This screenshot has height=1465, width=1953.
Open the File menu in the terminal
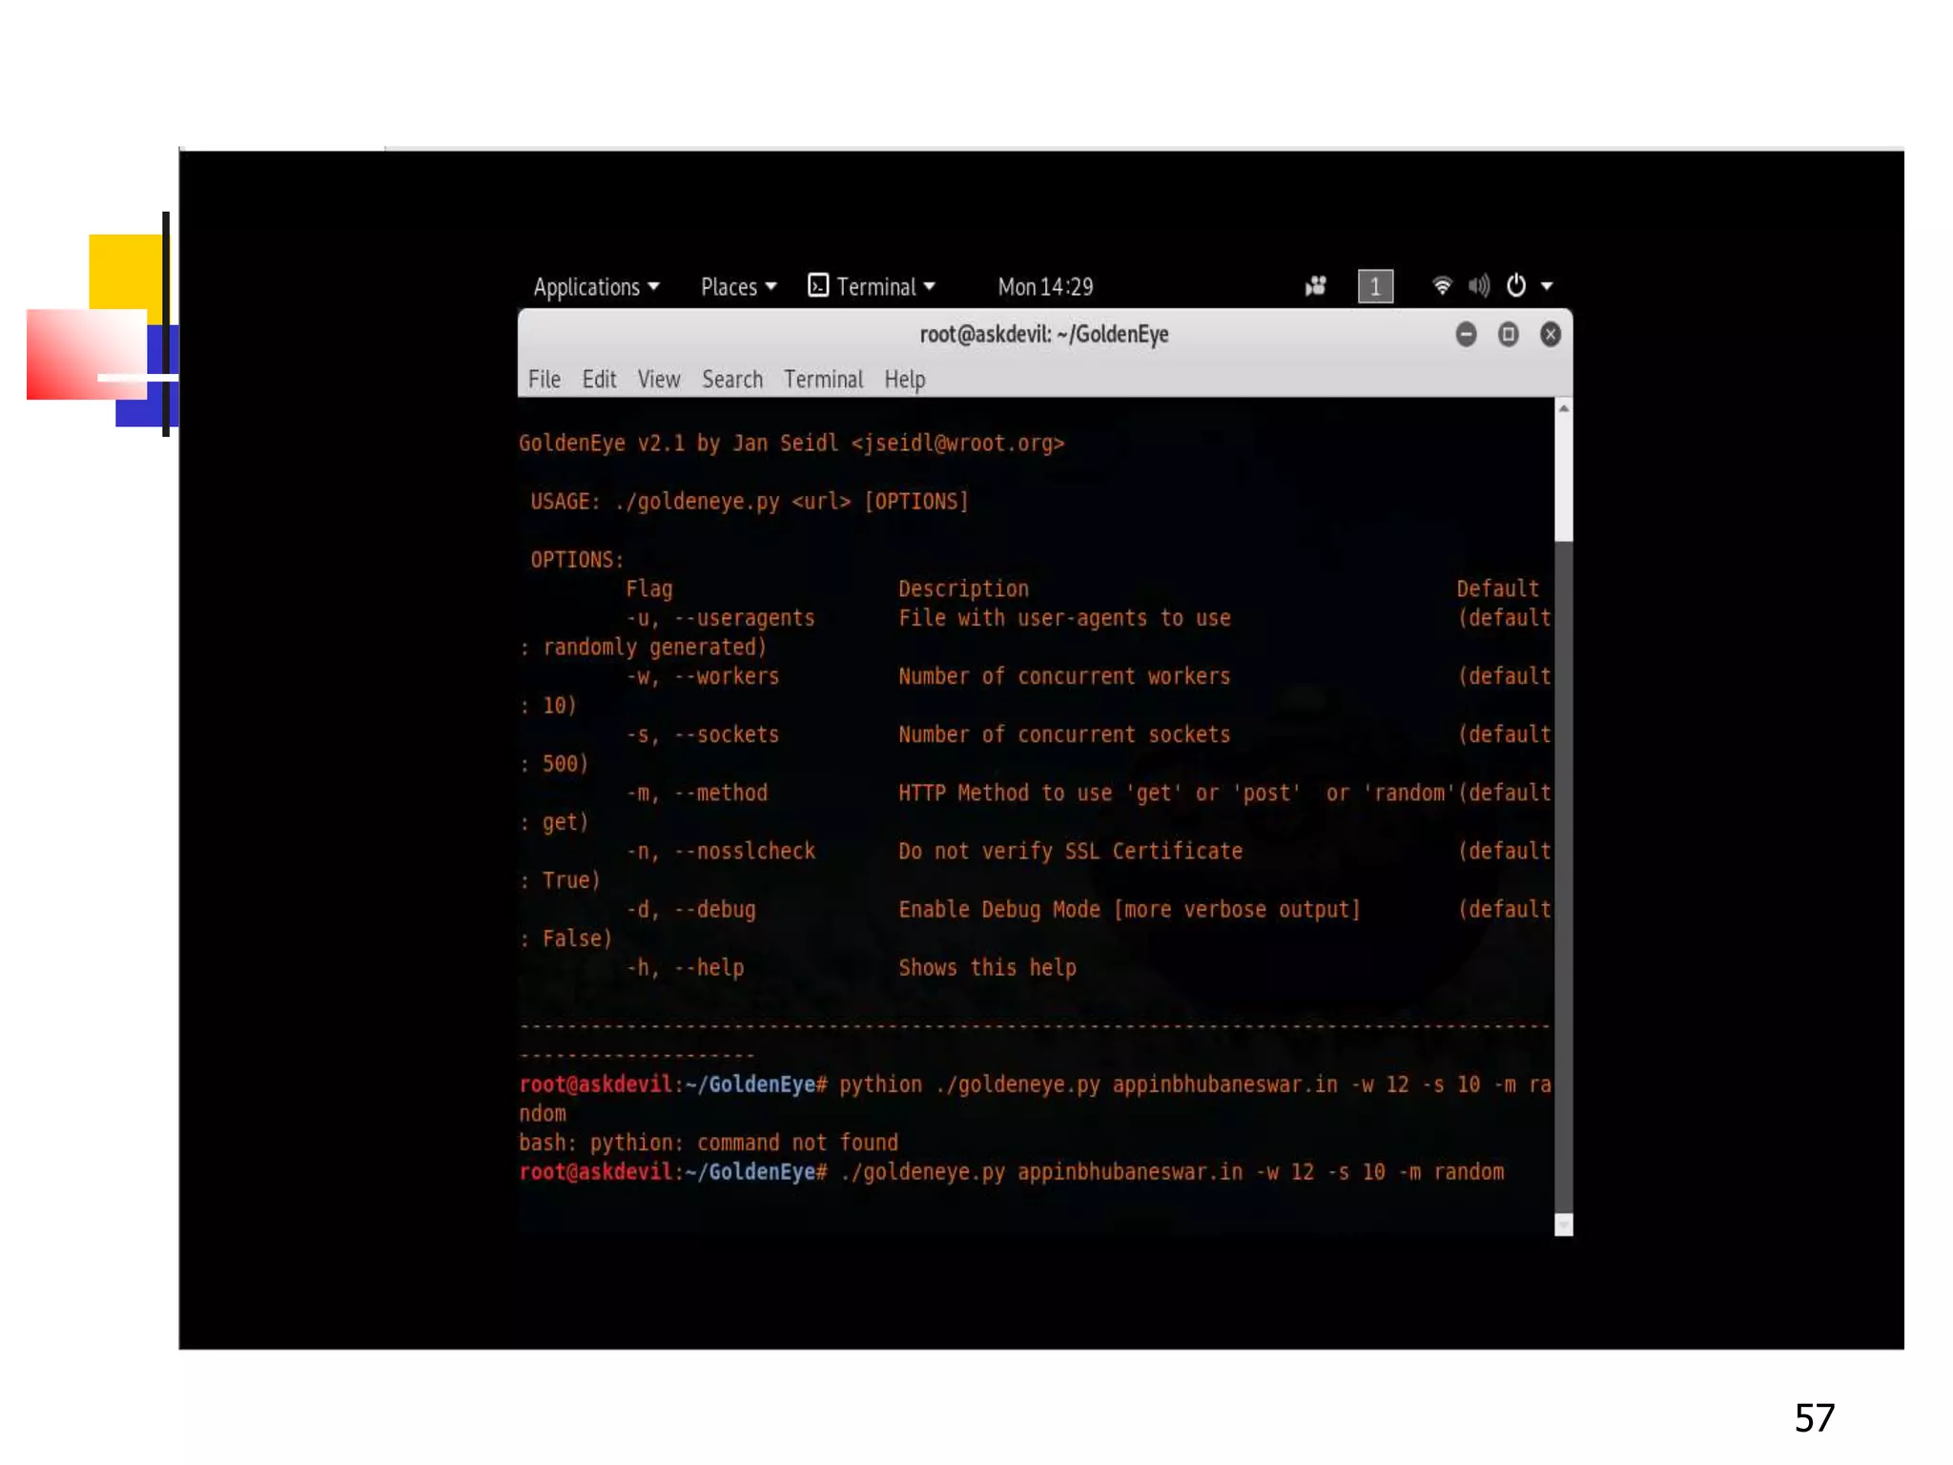(x=545, y=380)
